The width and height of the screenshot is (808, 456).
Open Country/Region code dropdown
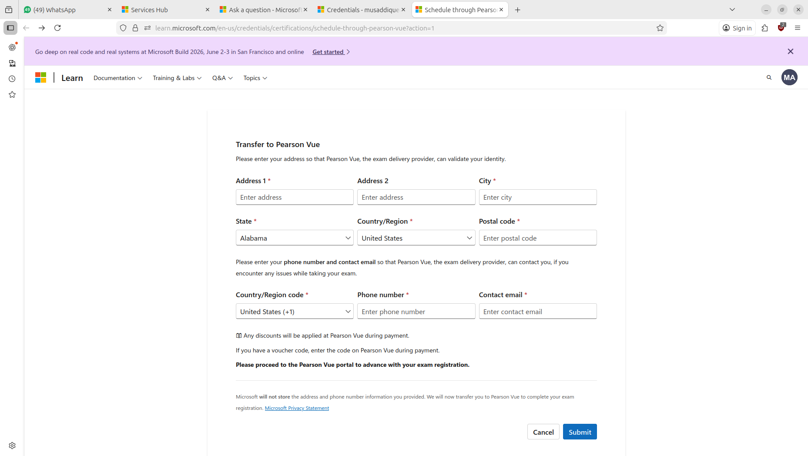295,312
